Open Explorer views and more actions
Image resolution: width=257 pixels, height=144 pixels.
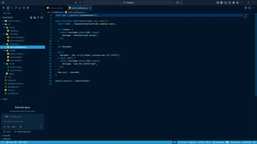42,13
